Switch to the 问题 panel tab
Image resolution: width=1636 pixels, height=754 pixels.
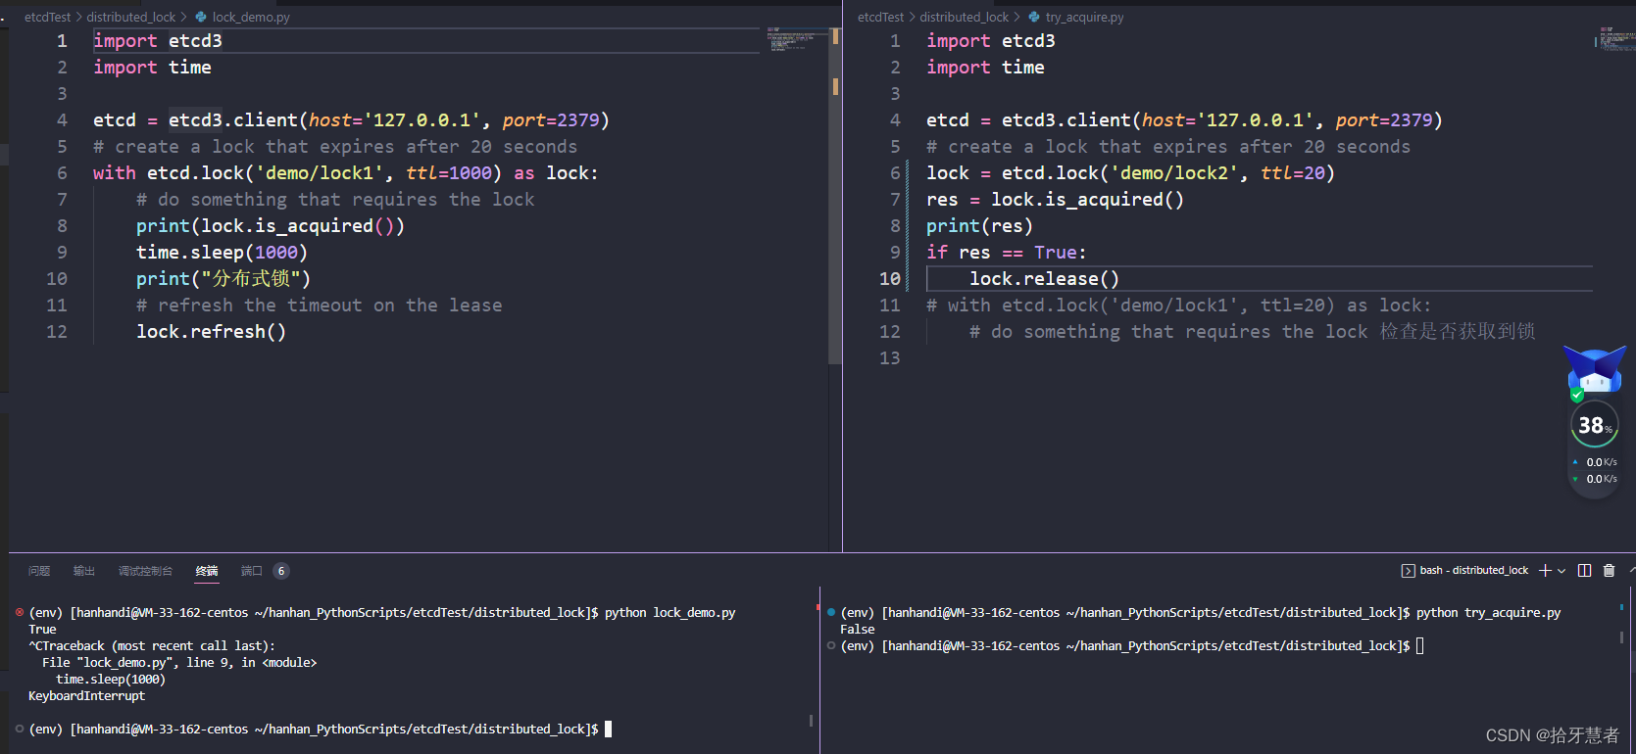39,571
